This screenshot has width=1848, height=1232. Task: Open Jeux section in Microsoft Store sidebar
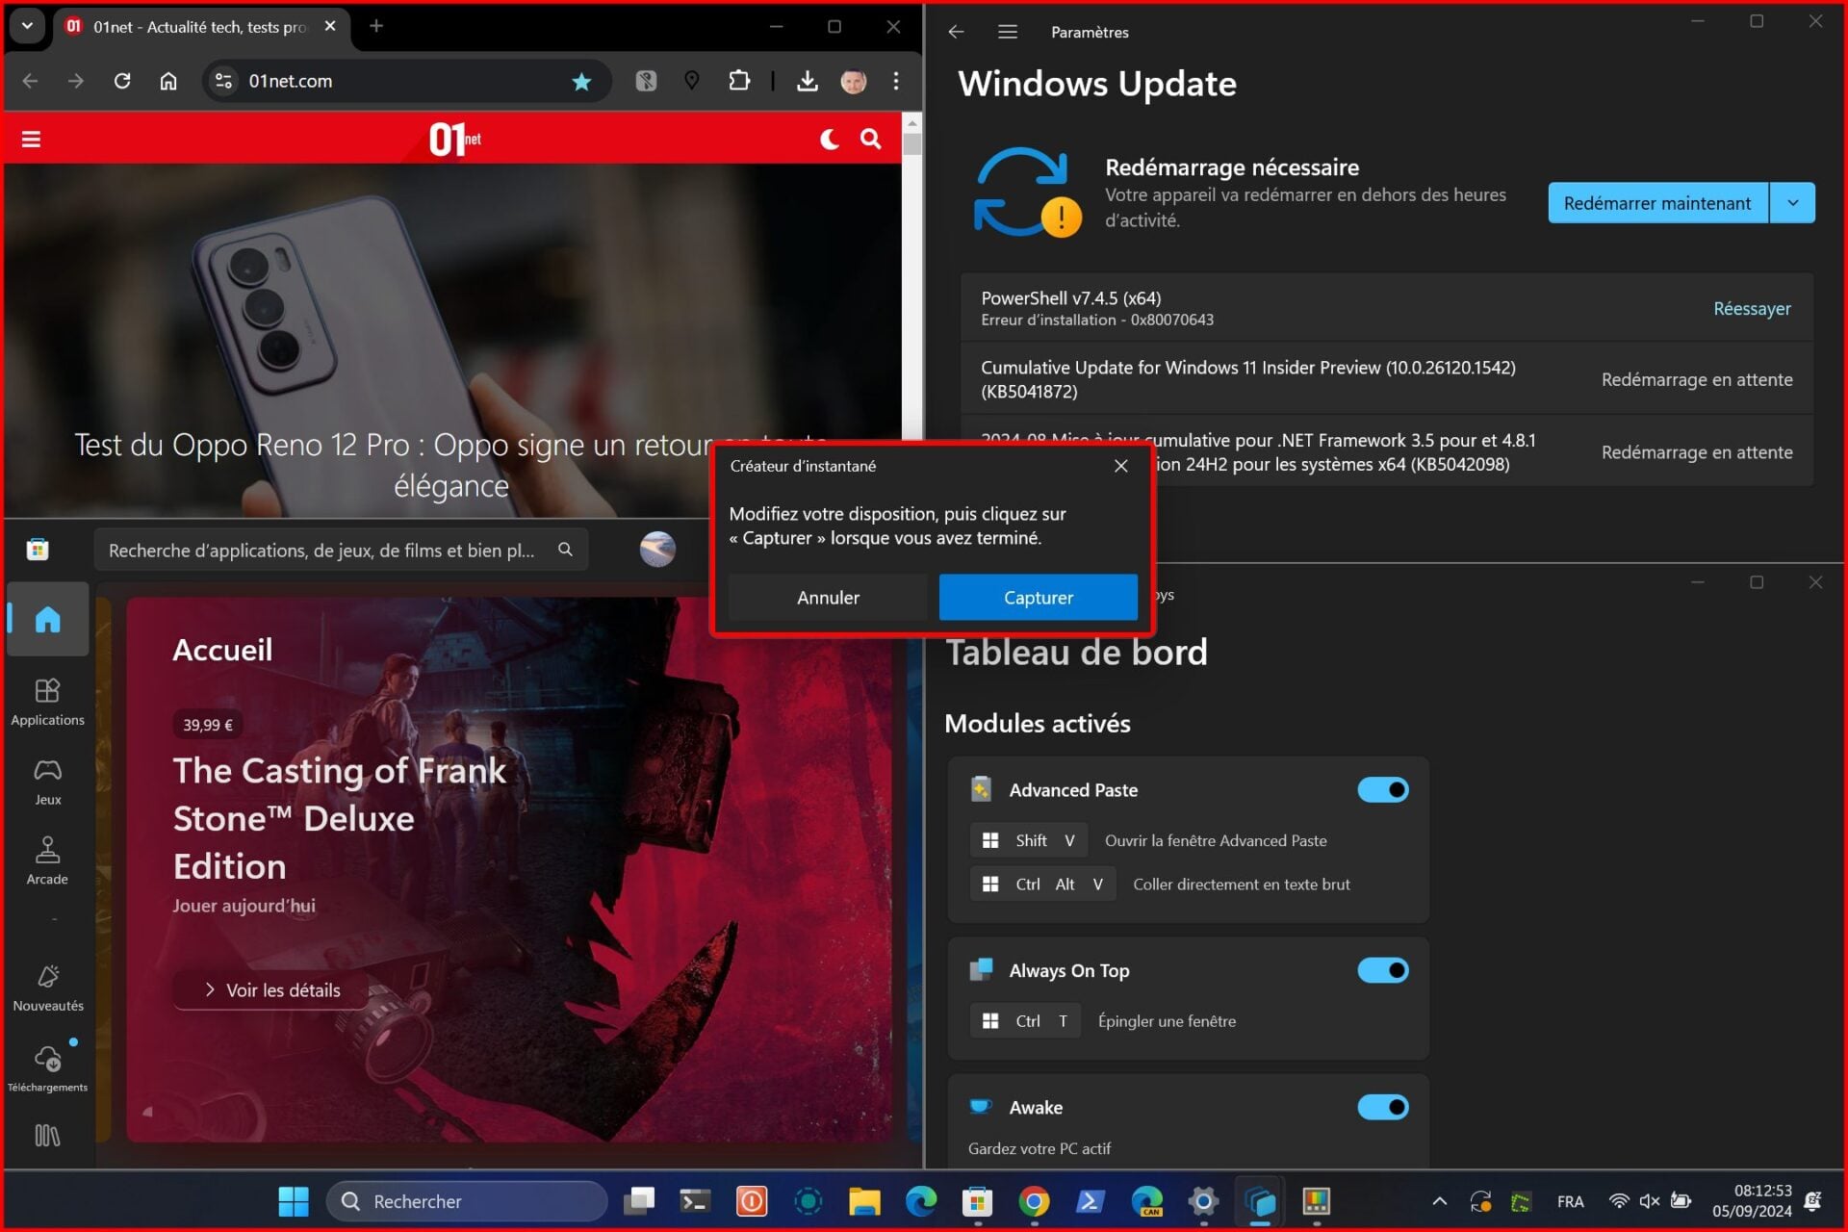click(47, 782)
